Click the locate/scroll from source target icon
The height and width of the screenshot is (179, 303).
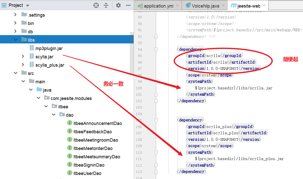[x=96, y=5]
